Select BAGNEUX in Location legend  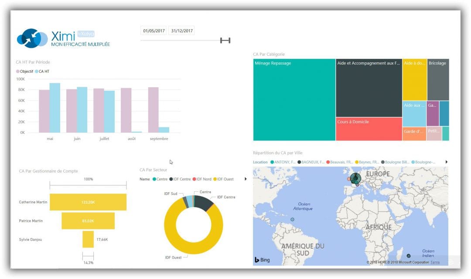click(x=311, y=162)
